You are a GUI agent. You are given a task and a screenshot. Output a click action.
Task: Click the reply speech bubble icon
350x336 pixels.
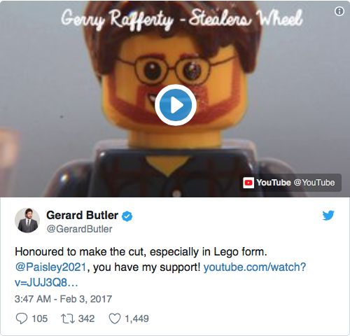22,318
